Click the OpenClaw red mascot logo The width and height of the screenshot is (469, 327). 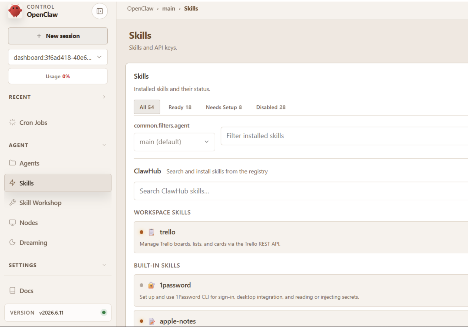pyautogui.click(x=15, y=11)
